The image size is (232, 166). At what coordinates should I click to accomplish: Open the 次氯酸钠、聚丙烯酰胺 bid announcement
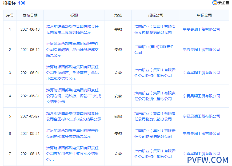72,50
